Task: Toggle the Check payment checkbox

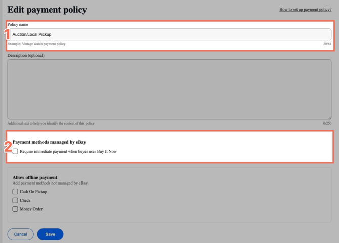Action: 15,200
